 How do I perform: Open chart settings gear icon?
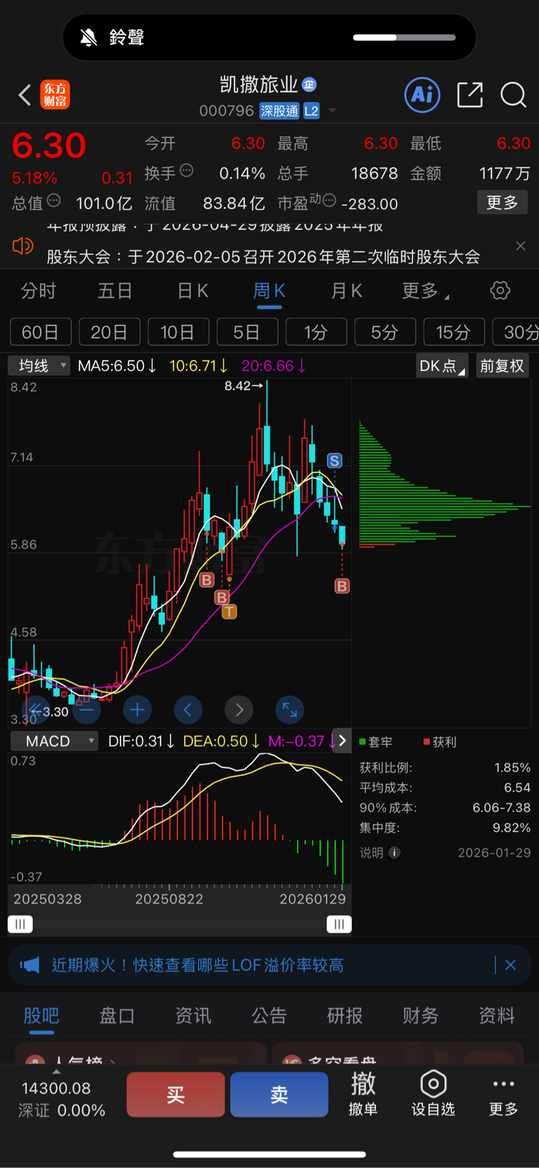pos(500,290)
